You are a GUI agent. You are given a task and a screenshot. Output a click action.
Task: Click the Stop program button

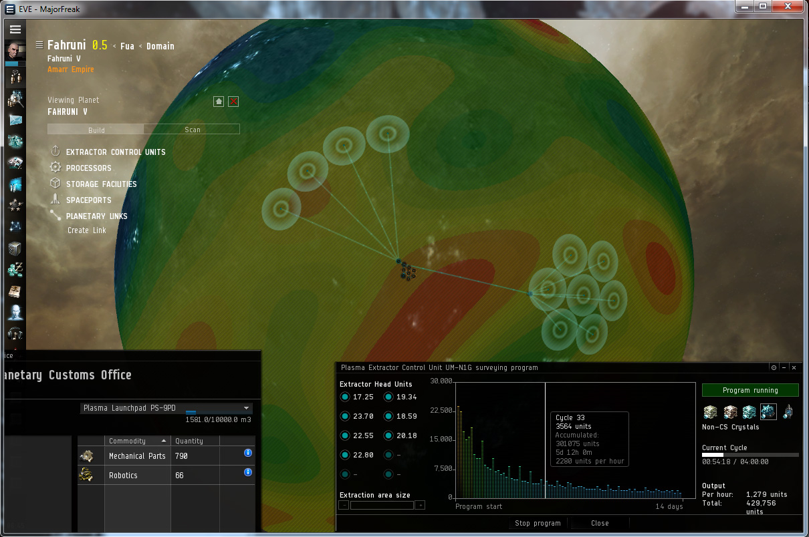(x=538, y=523)
